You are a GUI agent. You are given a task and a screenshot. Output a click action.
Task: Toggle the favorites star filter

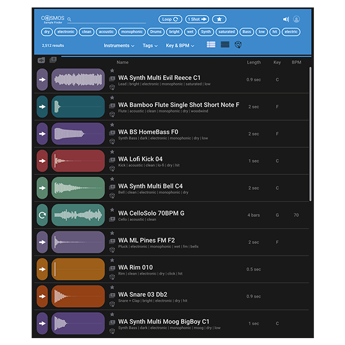coord(220,20)
